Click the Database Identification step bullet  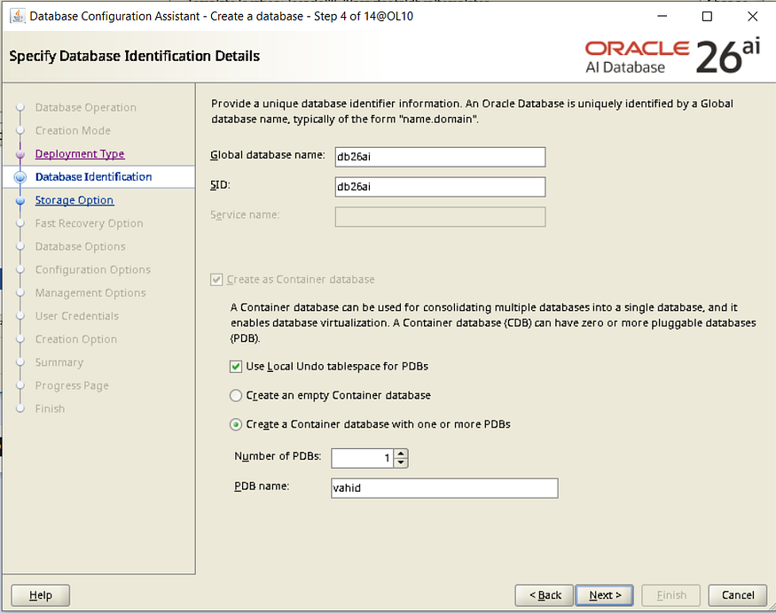pos(20,177)
